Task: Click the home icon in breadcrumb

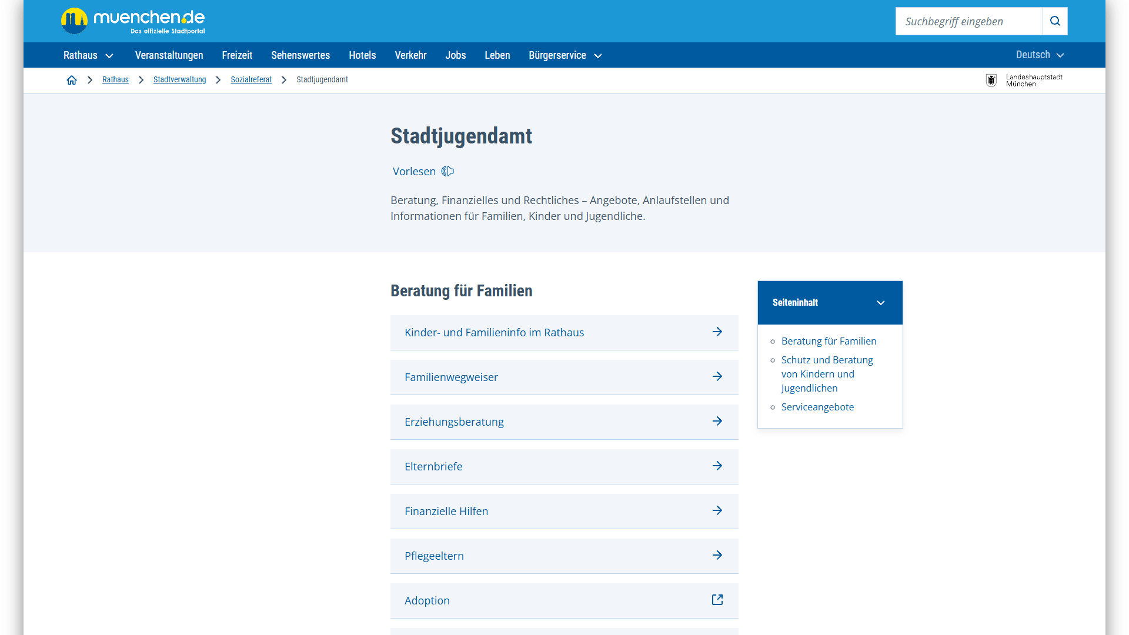Action: pyautogui.click(x=72, y=80)
